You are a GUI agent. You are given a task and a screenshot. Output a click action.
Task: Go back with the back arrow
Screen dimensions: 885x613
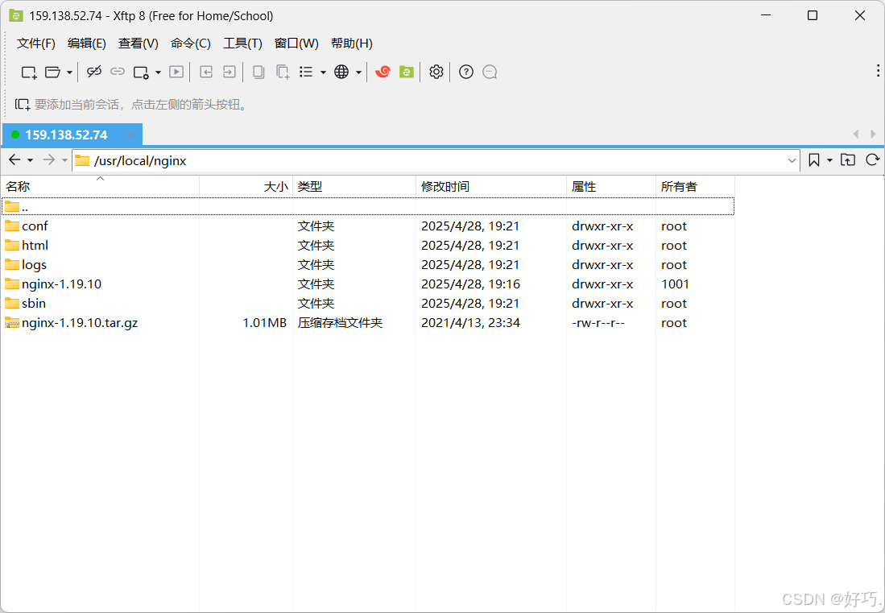[x=14, y=159]
